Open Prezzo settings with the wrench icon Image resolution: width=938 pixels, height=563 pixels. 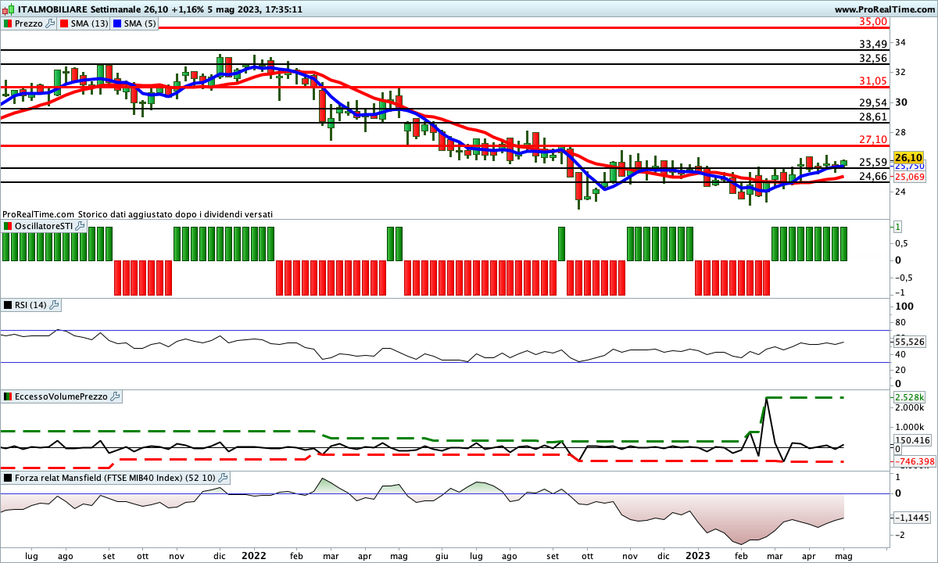(51, 23)
